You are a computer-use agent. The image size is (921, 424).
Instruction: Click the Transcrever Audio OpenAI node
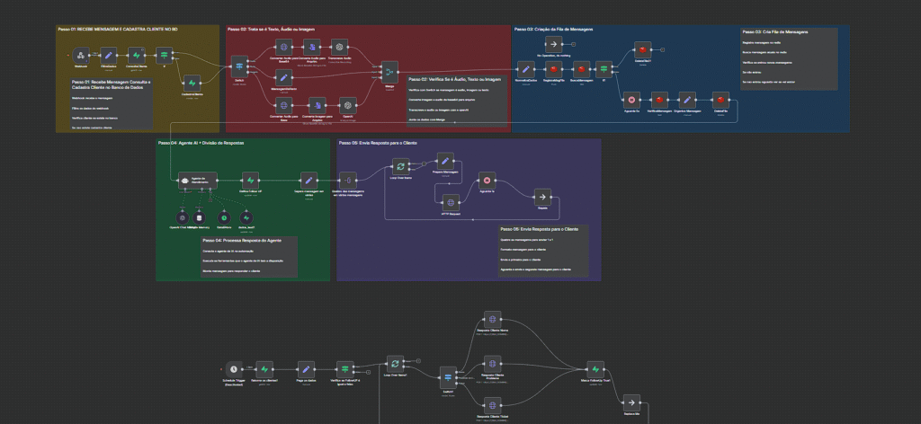[x=339, y=46]
